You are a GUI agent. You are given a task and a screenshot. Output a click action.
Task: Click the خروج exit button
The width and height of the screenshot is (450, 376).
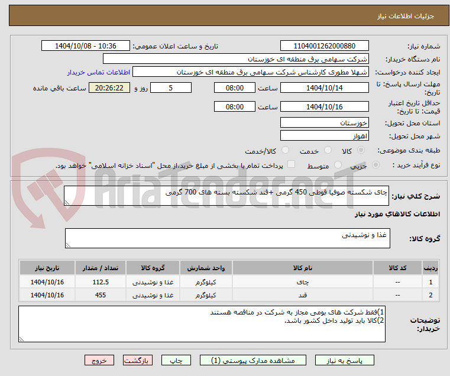pos(99,360)
